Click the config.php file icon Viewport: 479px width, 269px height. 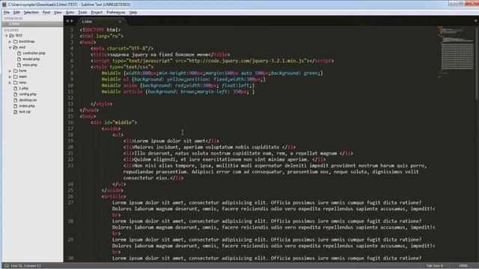[x=16, y=94]
